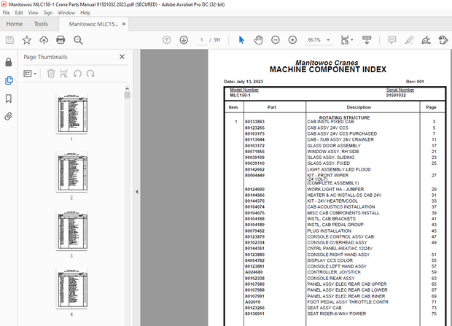Select the Manitowoc MLC15... document tab
The image size is (452, 326).
pyautogui.click(x=93, y=24)
